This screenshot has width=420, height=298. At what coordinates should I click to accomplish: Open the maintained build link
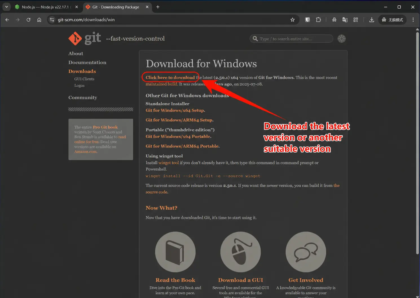click(x=161, y=84)
